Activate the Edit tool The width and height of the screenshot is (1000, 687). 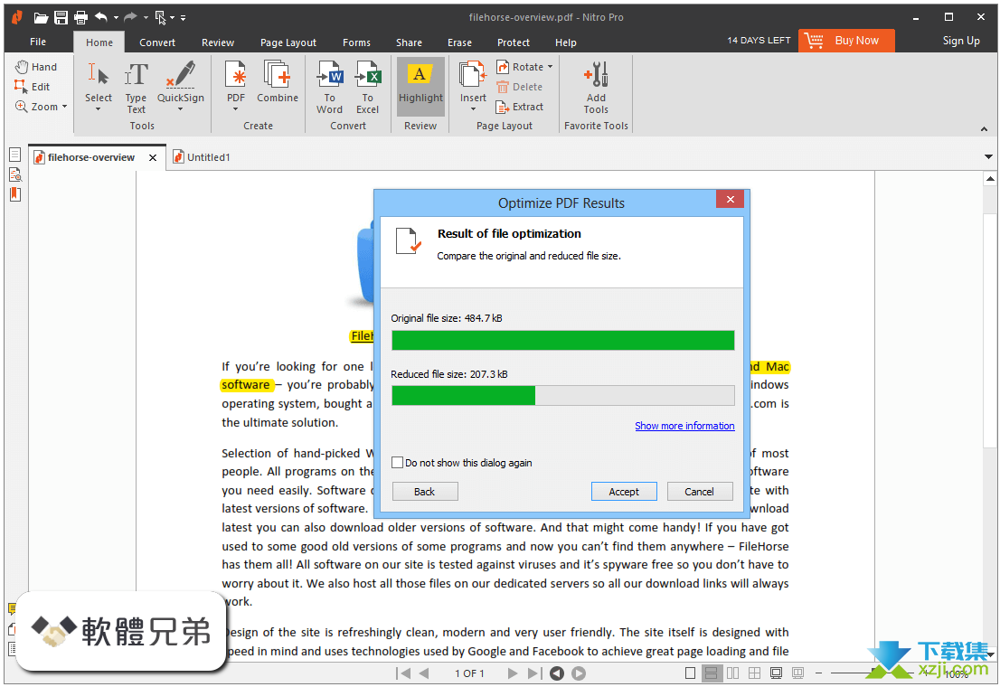point(33,87)
